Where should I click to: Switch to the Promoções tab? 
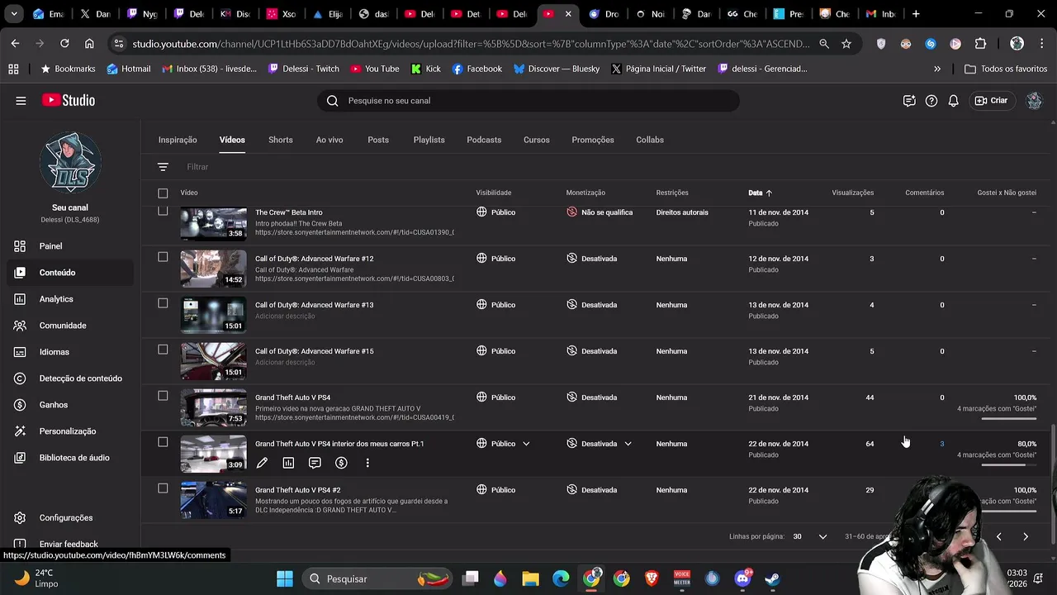point(593,140)
